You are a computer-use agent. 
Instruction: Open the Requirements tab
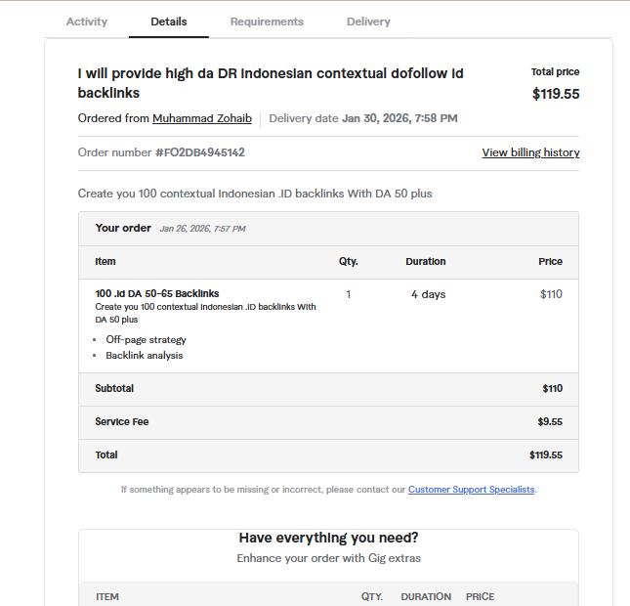tap(267, 22)
